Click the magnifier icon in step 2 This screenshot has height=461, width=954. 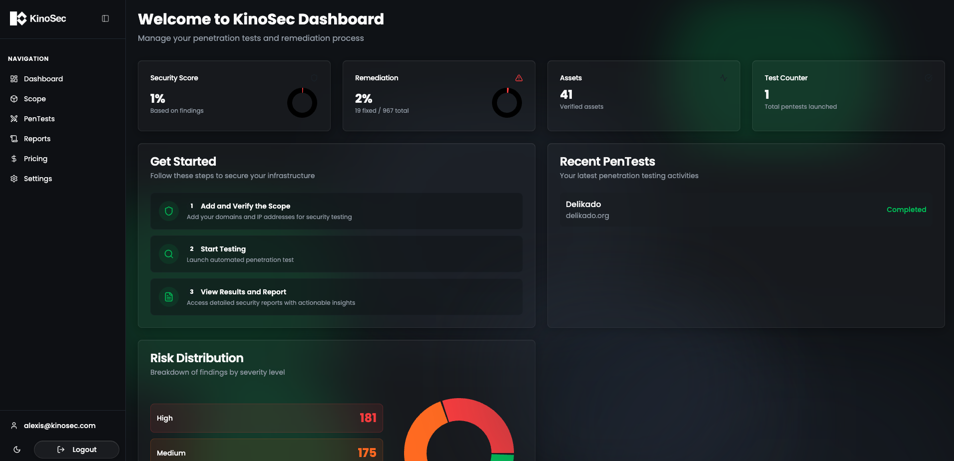click(x=169, y=254)
